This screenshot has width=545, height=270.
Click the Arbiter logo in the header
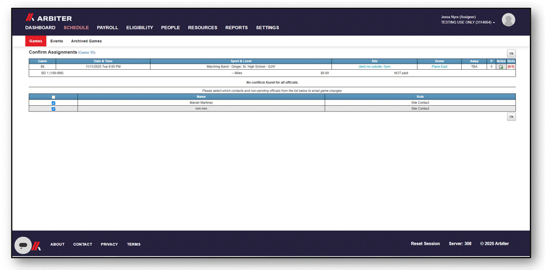[x=49, y=18]
